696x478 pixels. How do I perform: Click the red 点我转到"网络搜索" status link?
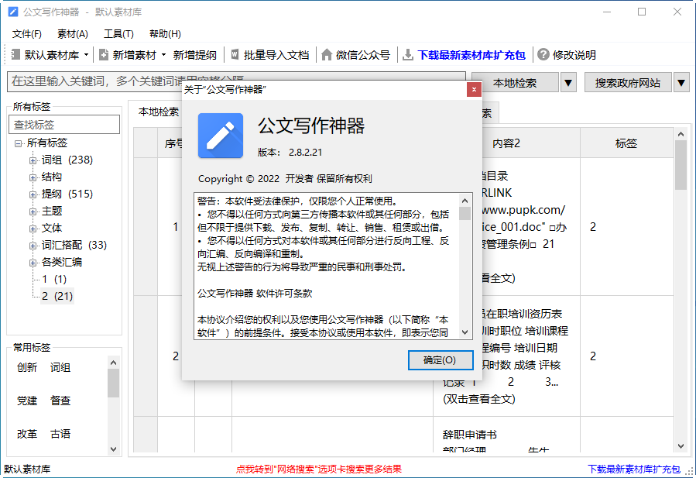319,469
